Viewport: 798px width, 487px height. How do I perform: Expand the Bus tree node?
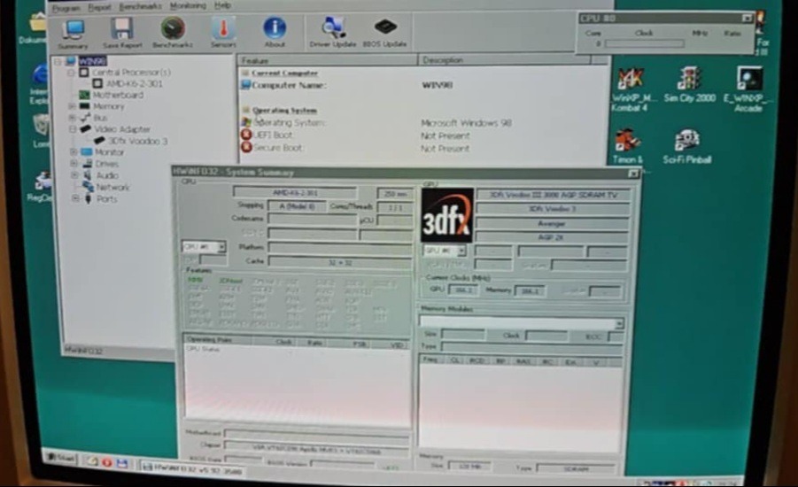pos(73,118)
